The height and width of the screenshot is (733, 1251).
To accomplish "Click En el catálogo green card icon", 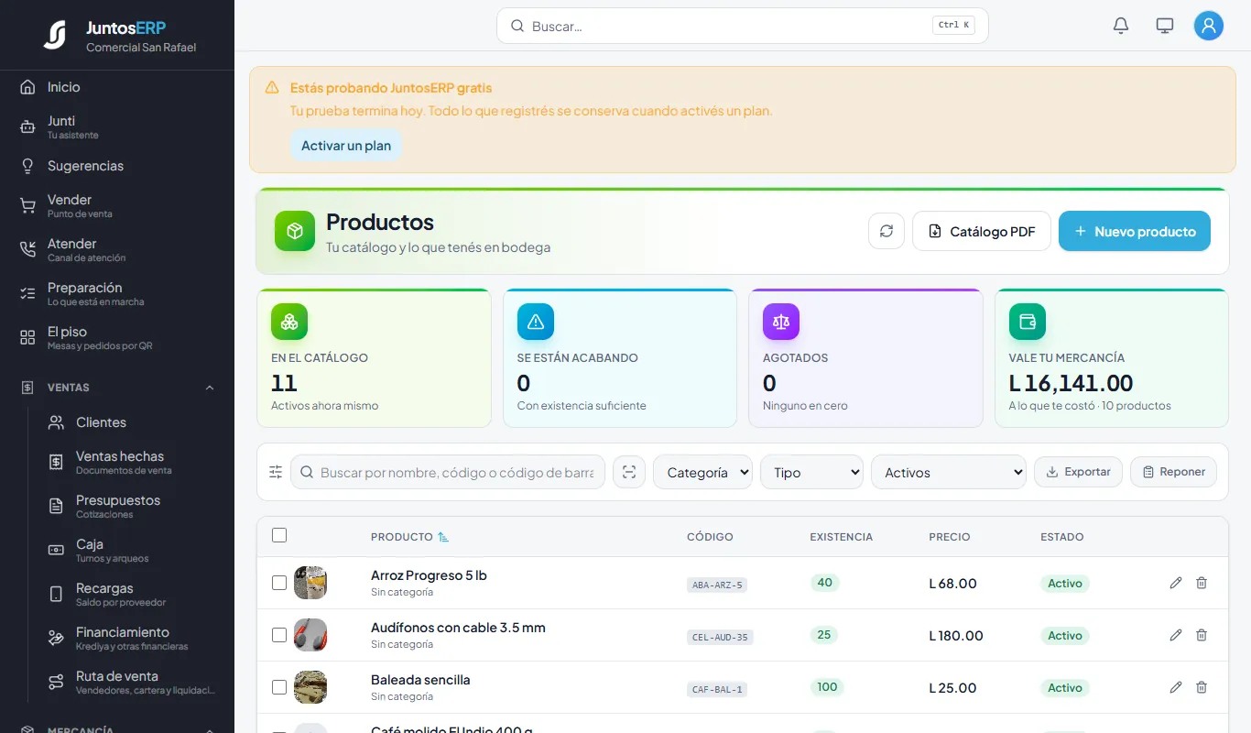I will coord(289,322).
